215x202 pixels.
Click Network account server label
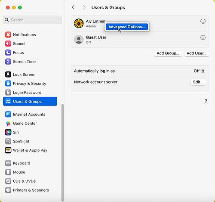click(95, 82)
